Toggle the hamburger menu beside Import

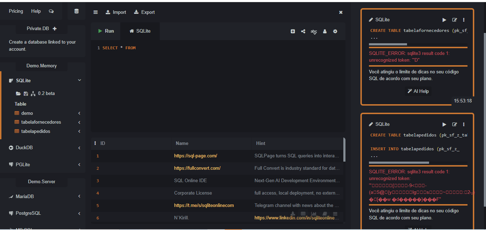pyautogui.click(x=95, y=12)
